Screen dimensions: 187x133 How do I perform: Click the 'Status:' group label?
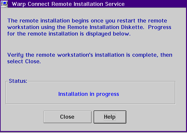[18, 81]
